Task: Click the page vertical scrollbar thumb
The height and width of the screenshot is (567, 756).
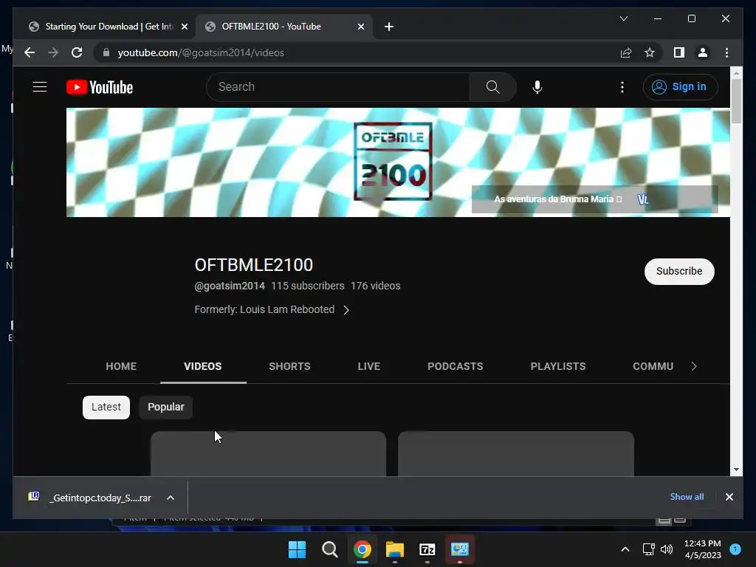Action: coord(736,101)
